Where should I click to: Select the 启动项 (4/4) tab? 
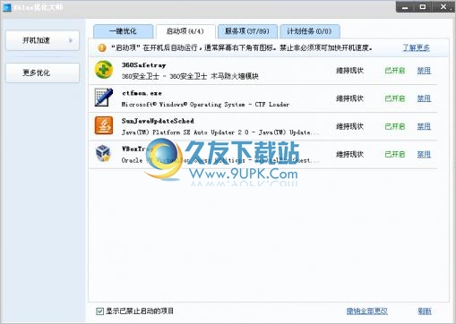click(185, 31)
